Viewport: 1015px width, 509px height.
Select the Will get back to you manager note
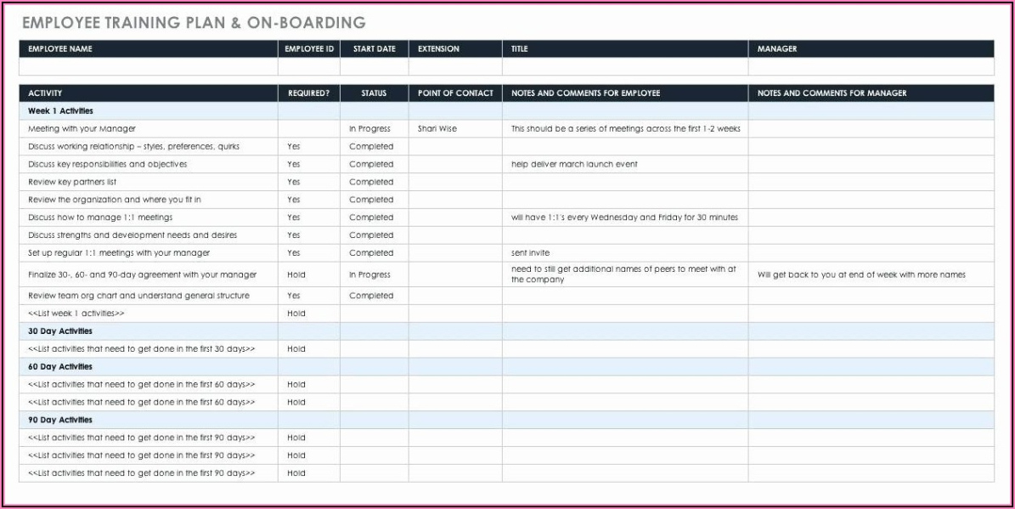(871, 274)
